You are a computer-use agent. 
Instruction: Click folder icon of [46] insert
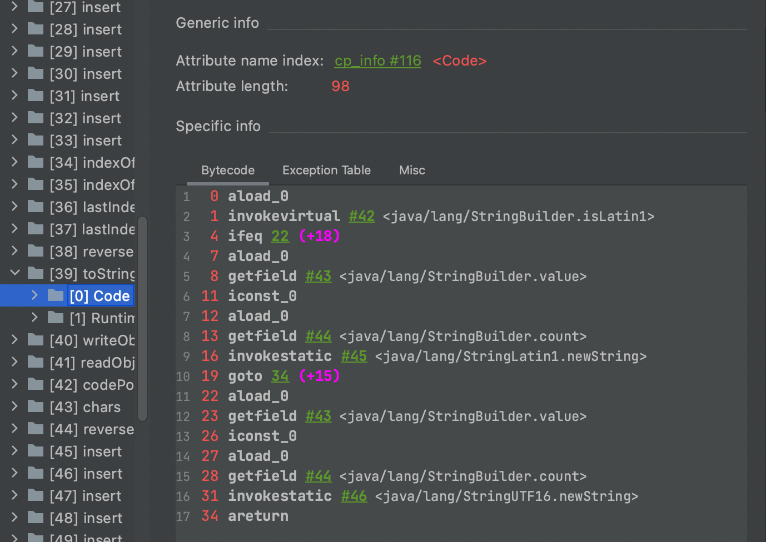36,473
